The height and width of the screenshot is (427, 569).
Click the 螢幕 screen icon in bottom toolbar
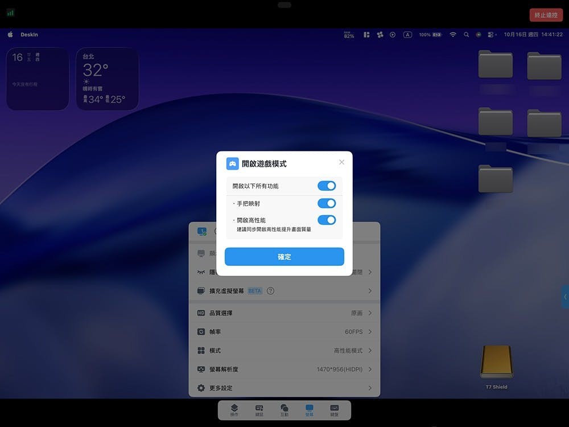[310, 410]
